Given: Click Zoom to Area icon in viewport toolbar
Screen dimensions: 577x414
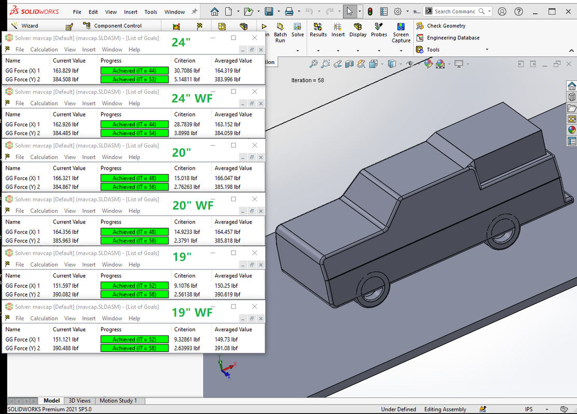Looking at the screenshot, I should click(325, 64).
